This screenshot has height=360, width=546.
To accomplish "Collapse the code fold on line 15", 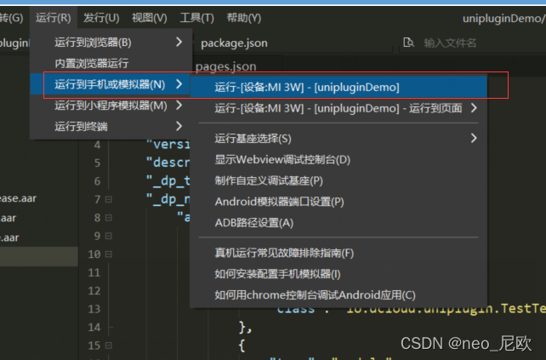I will coord(109,346).
